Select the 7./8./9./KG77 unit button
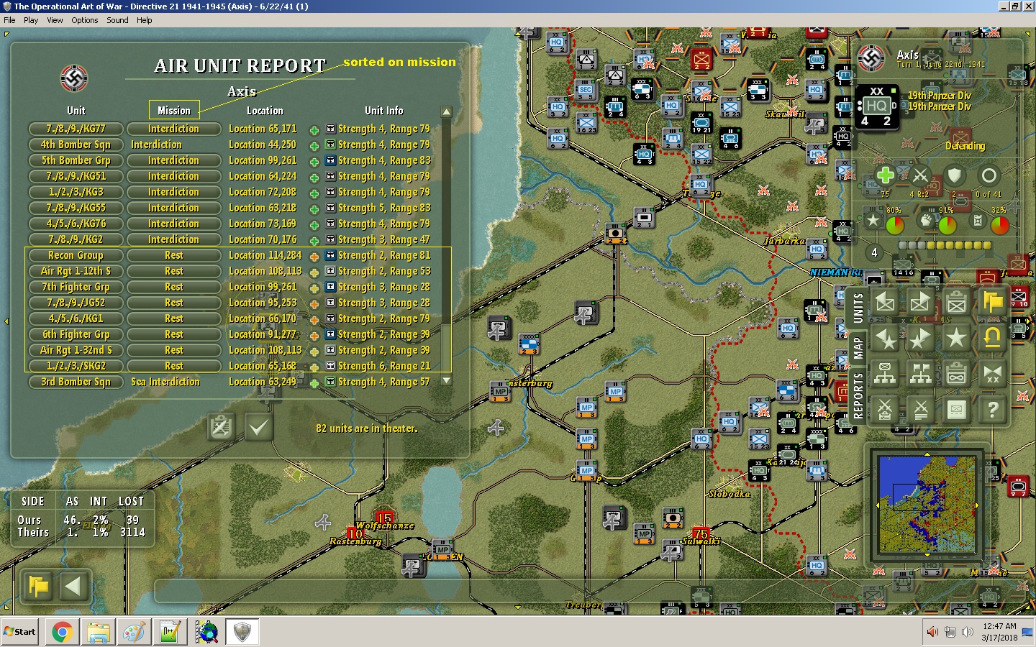The image size is (1036, 647). [x=76, y=129]
